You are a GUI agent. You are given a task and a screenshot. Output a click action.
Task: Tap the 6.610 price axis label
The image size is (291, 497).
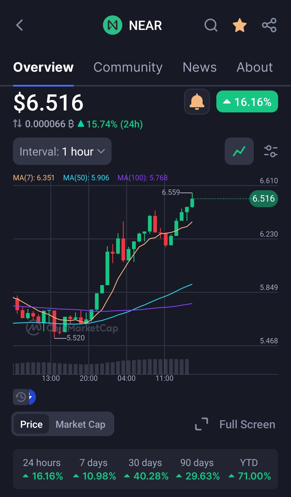pyautogui.click(x=269, y=181)
